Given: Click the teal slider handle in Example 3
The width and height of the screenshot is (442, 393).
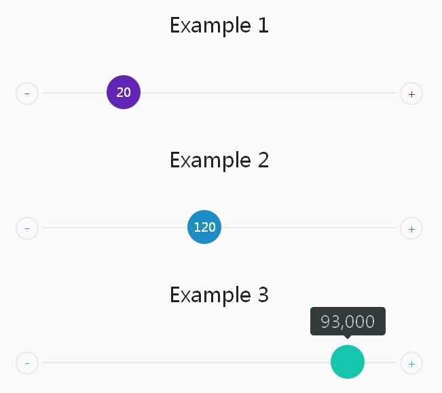Looking at the screenshot, I should tap(348, 362).
